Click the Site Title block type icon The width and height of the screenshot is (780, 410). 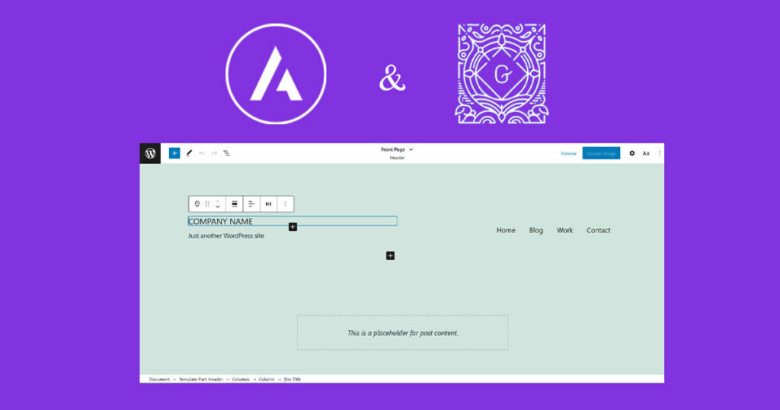pos(197,204)
